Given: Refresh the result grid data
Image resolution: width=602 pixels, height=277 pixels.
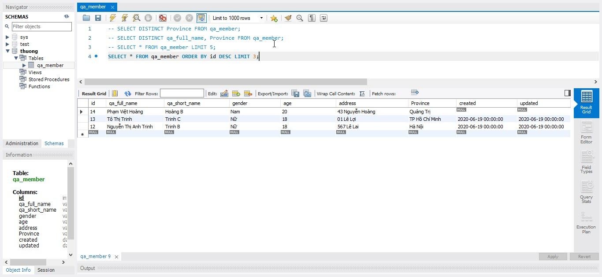Looking at the screenshot, I should pyautogui.click(x=128, y=94).
